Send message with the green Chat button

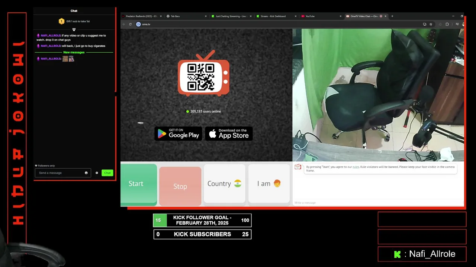[107, 173]
